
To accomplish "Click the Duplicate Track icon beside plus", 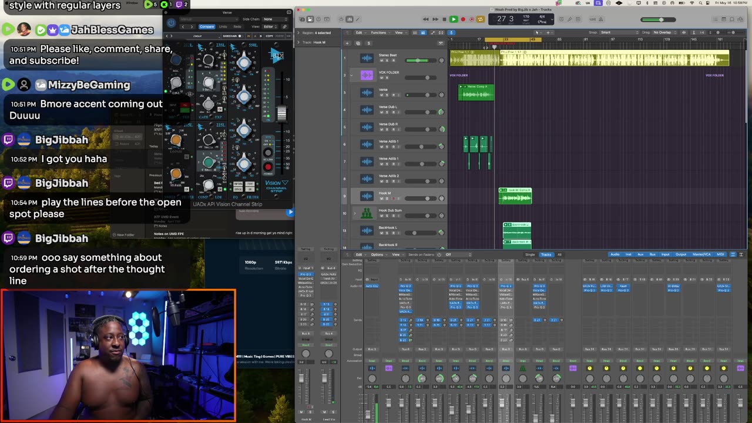I will [x=358, y=43].
